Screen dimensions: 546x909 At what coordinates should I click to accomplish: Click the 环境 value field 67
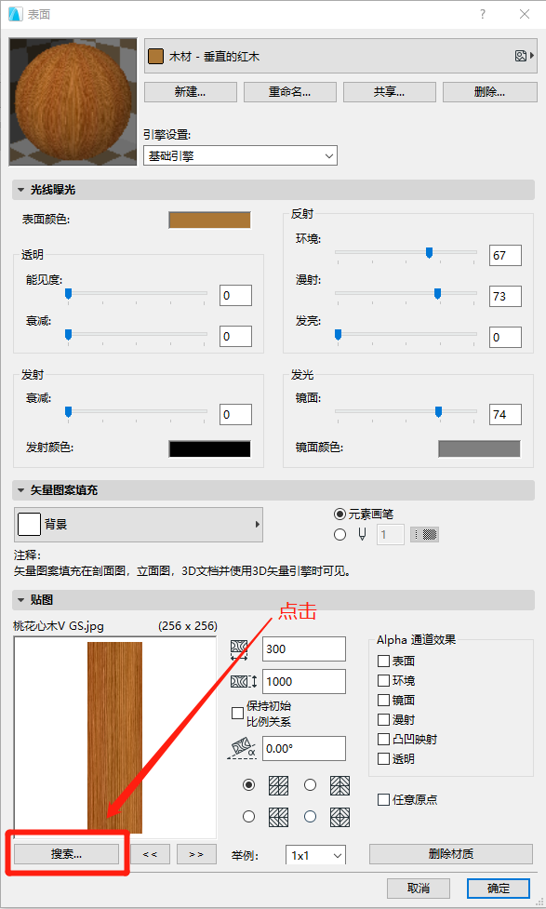[x=505, y=255]
